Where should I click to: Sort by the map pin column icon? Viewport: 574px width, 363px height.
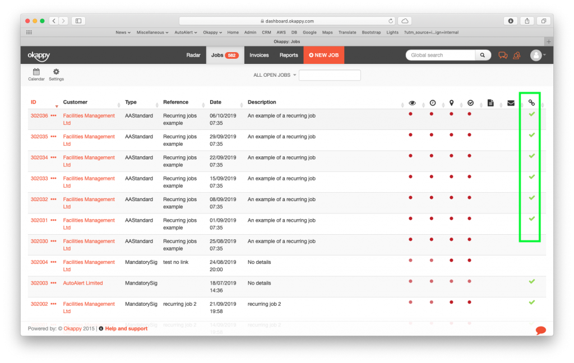click(x=451, y=103)
